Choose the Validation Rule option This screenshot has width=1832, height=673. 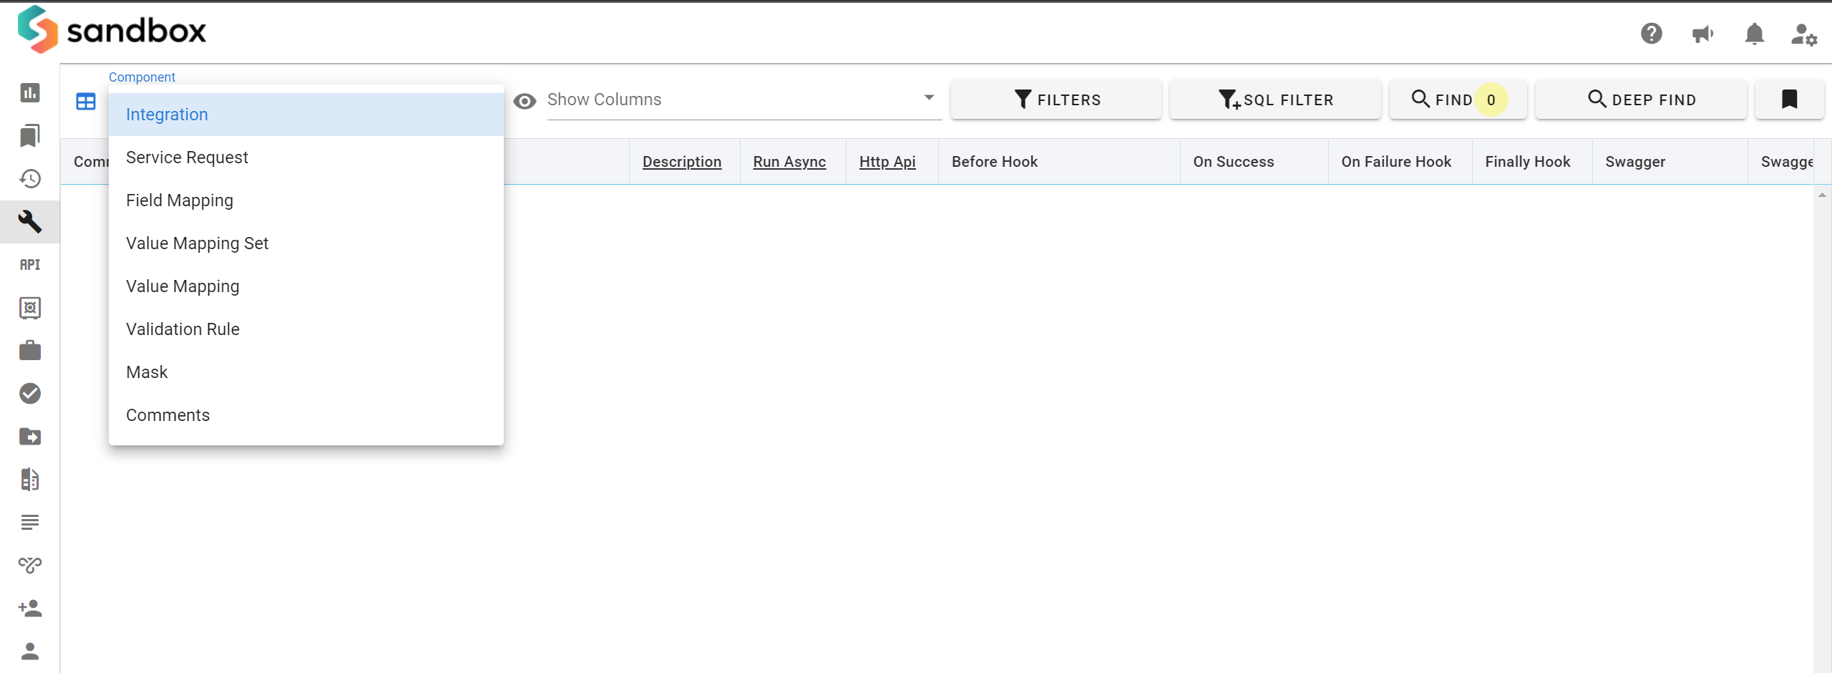click(182, 329)
